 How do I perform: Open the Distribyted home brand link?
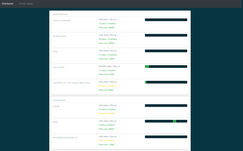(7, 3)
